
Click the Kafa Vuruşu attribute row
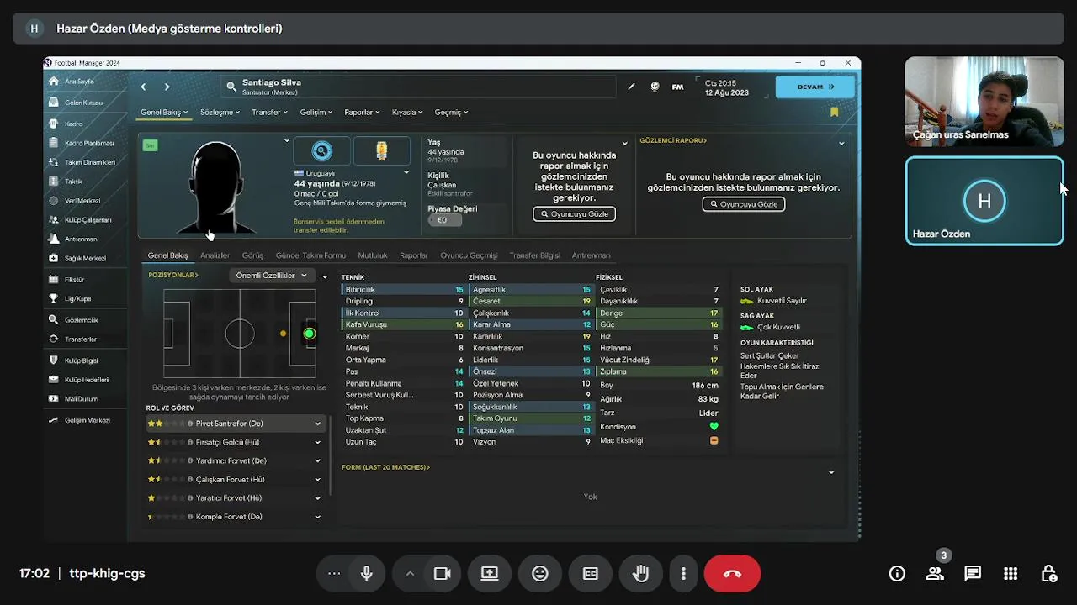(403, 324)
